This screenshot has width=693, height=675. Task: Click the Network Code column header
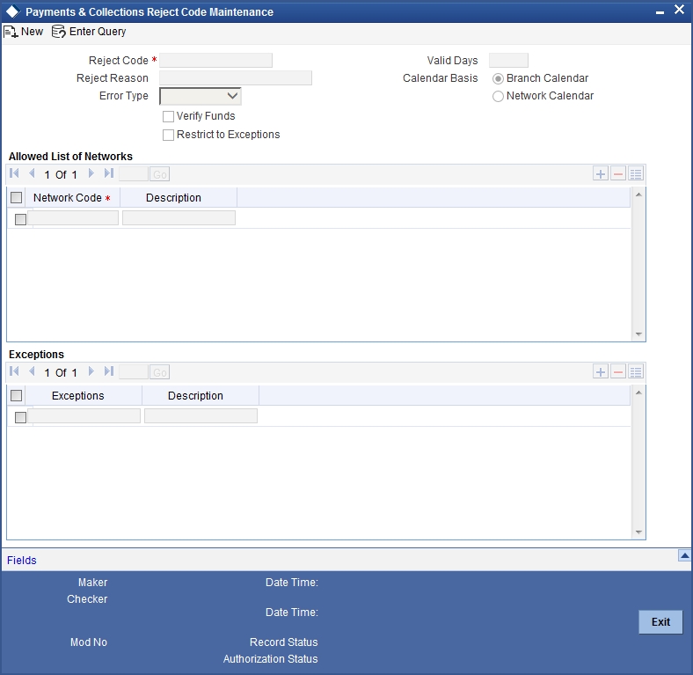(x=72, y=198)
